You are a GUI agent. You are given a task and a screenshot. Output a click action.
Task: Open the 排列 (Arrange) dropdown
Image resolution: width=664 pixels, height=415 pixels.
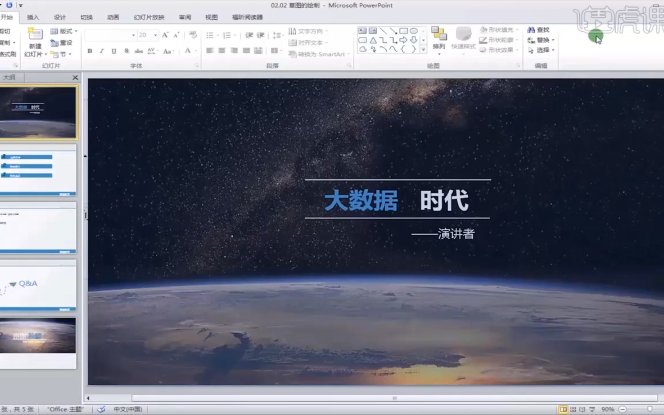439,40
